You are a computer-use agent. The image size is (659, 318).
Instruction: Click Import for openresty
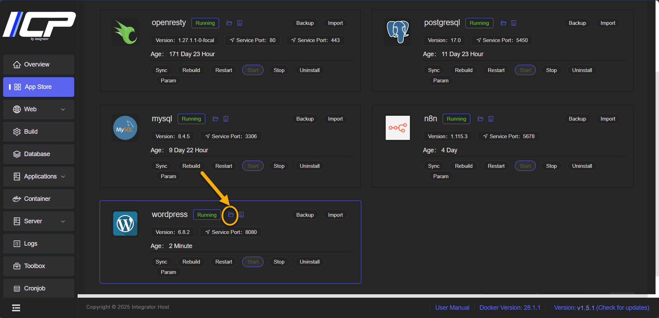tap(335, 23)
